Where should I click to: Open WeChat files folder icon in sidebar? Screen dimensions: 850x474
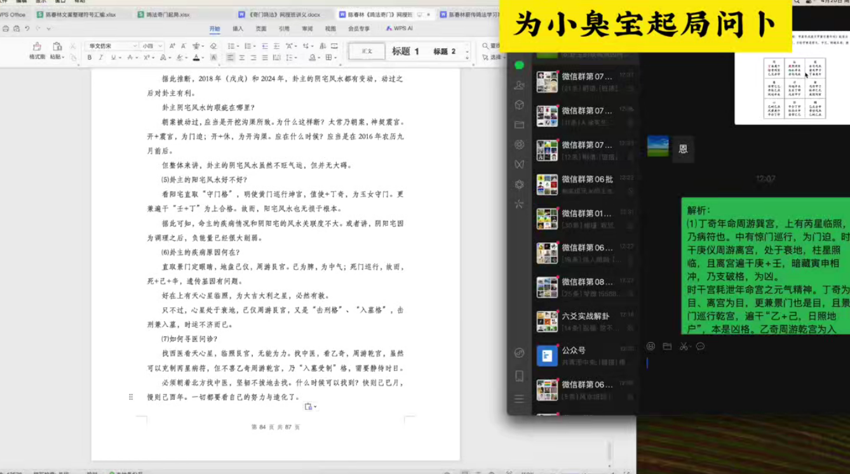click(x=519, y=125)
